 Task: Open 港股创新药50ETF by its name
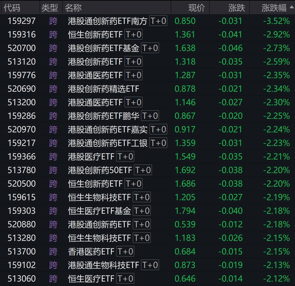point(100,170)
